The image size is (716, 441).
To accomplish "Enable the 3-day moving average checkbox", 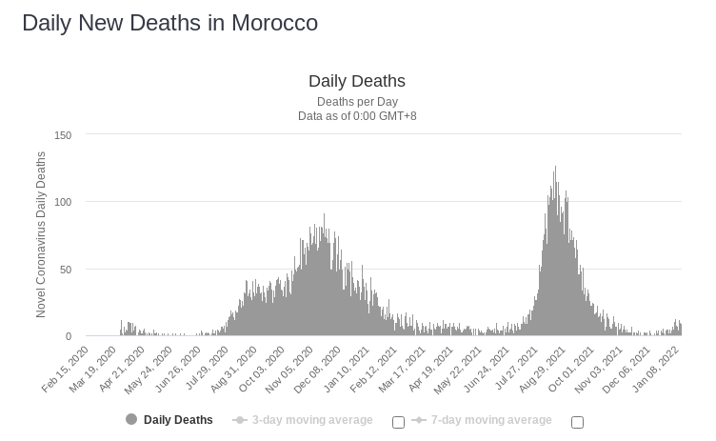I will (x=398, y=422).
